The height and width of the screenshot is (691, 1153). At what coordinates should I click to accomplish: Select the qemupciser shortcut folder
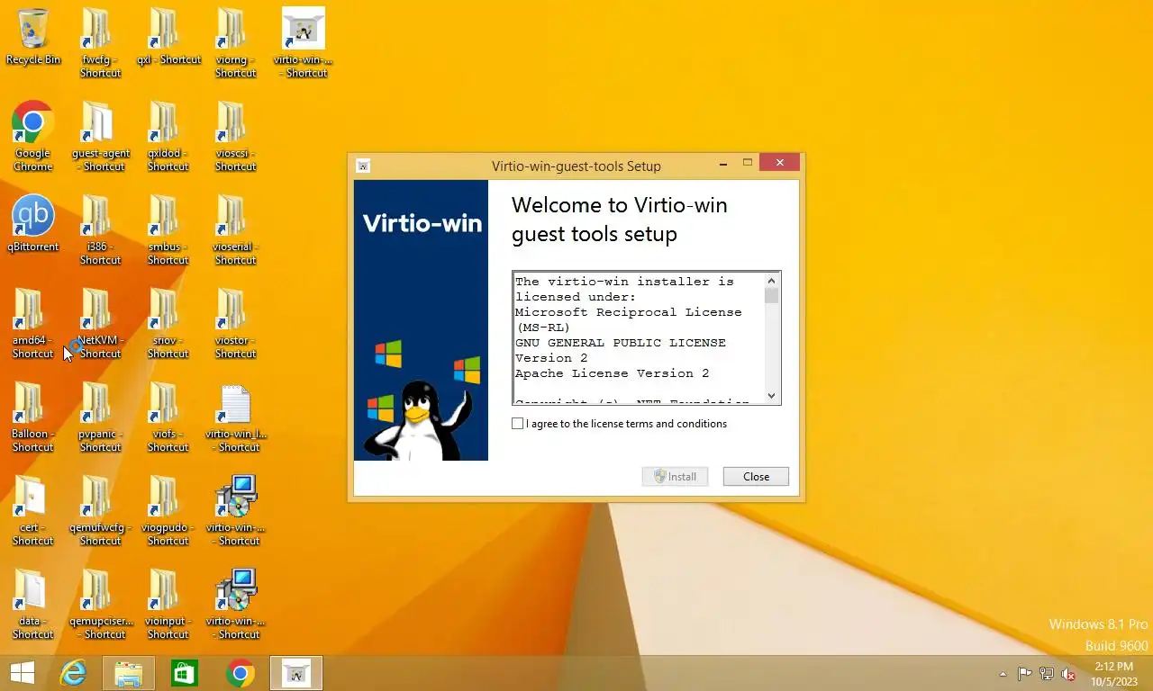(100, 605)
